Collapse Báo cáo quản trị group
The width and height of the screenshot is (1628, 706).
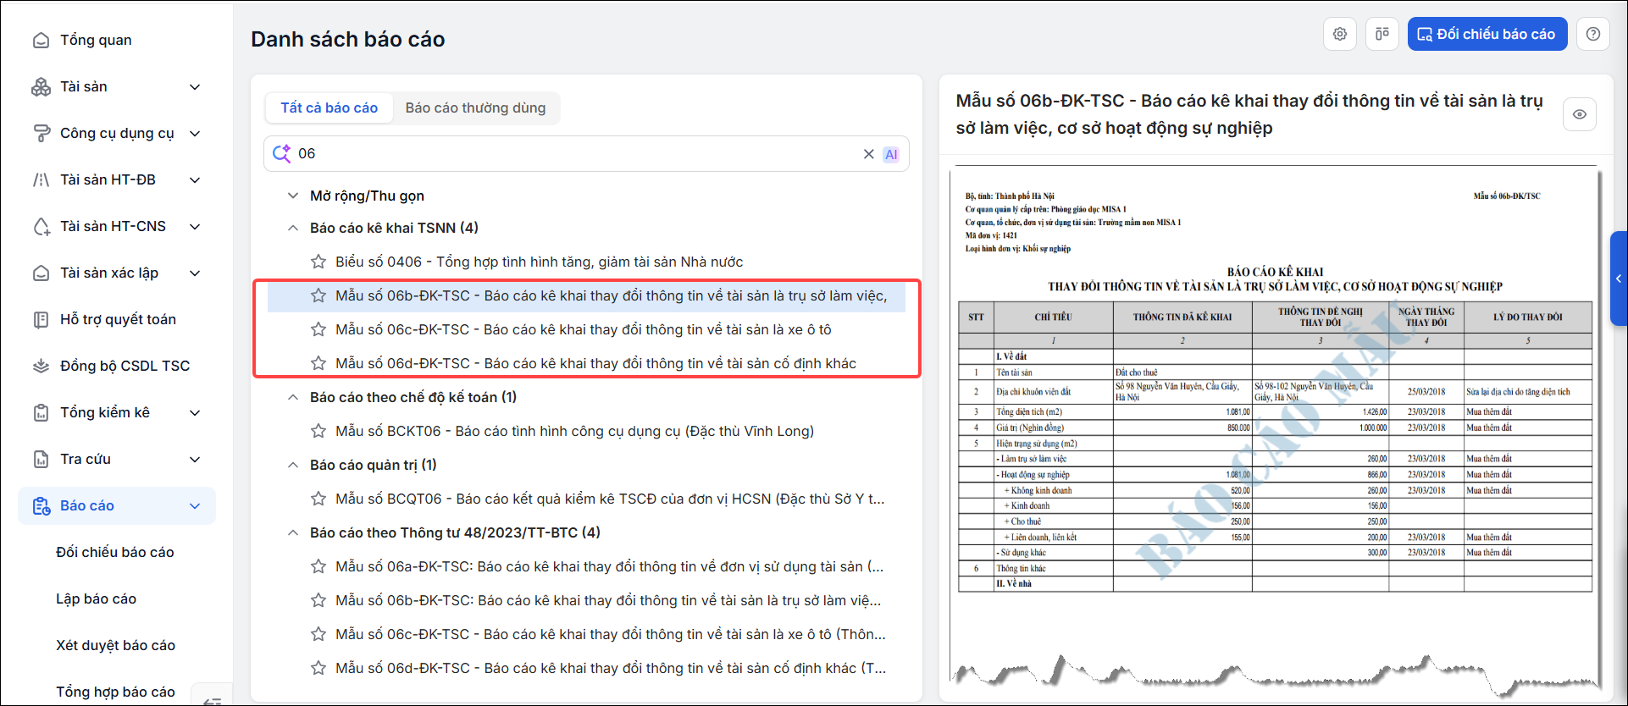(x=293, y=465)
